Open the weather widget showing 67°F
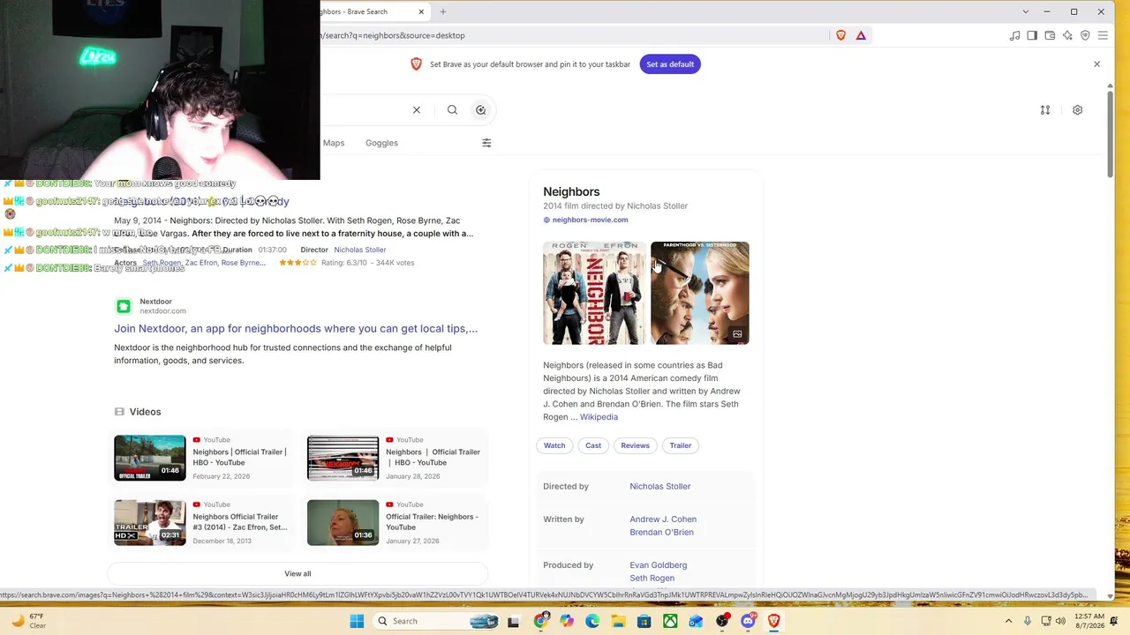The image size is (1130, 635). click(26, 621)
